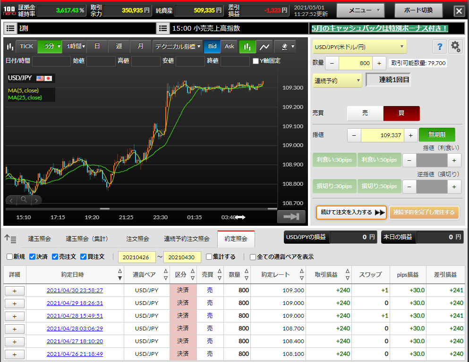The height and width of the screenshot is (362, 469).
Task: Decrease quantity with minus button
Action: click(332, 63)
